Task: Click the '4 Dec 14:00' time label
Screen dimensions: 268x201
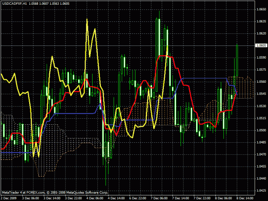Action: point(116,198)
